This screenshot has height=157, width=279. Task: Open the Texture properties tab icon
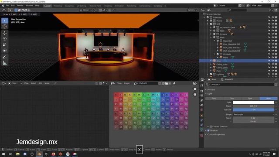(x=201, y=135)
